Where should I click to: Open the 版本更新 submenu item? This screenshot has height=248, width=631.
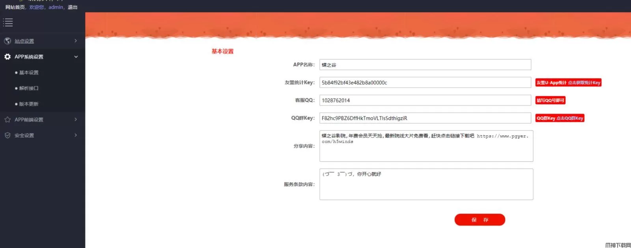click(29, 104)
